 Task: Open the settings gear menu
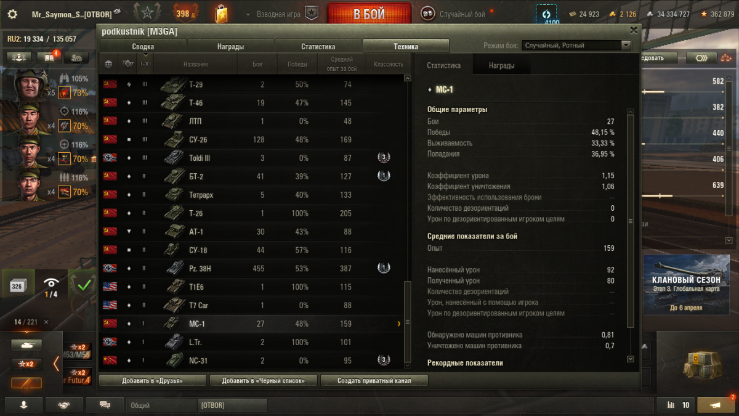[x=12, y=14]
